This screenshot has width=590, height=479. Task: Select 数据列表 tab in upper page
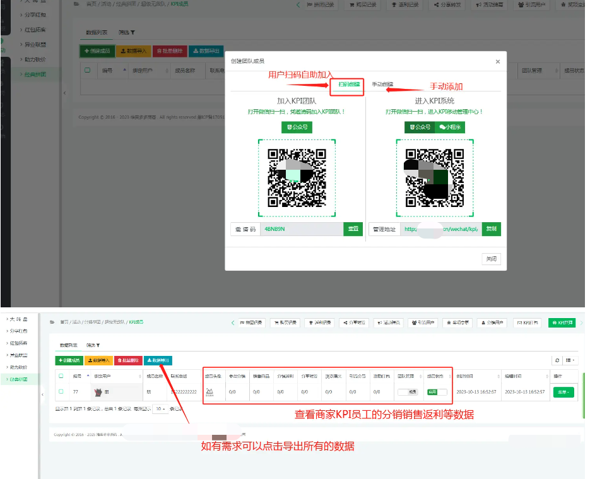(x=97, y=32)
